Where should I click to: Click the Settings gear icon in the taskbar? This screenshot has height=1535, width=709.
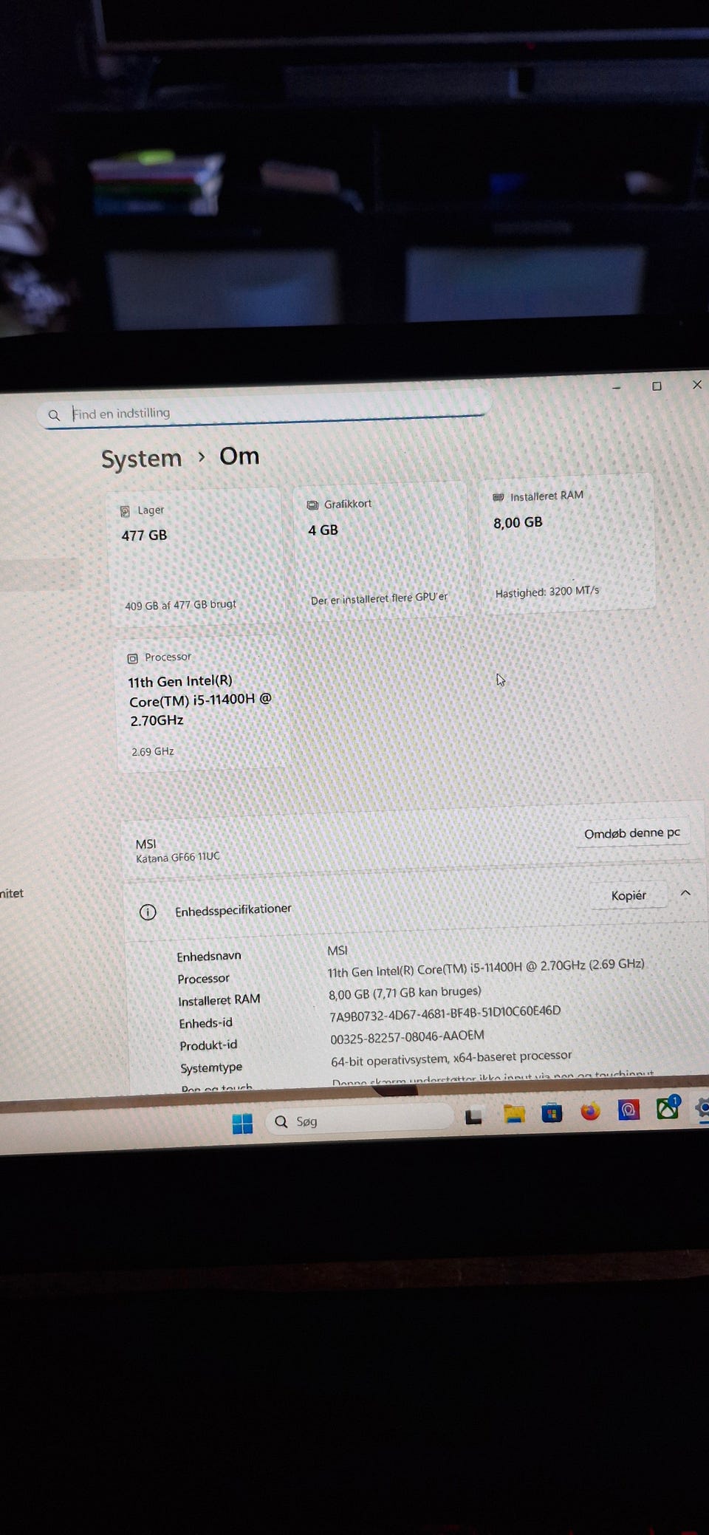703,1107
